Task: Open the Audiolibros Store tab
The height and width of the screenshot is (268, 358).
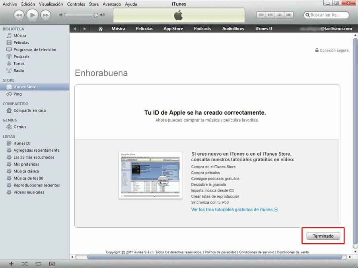Action: [233, 28]
